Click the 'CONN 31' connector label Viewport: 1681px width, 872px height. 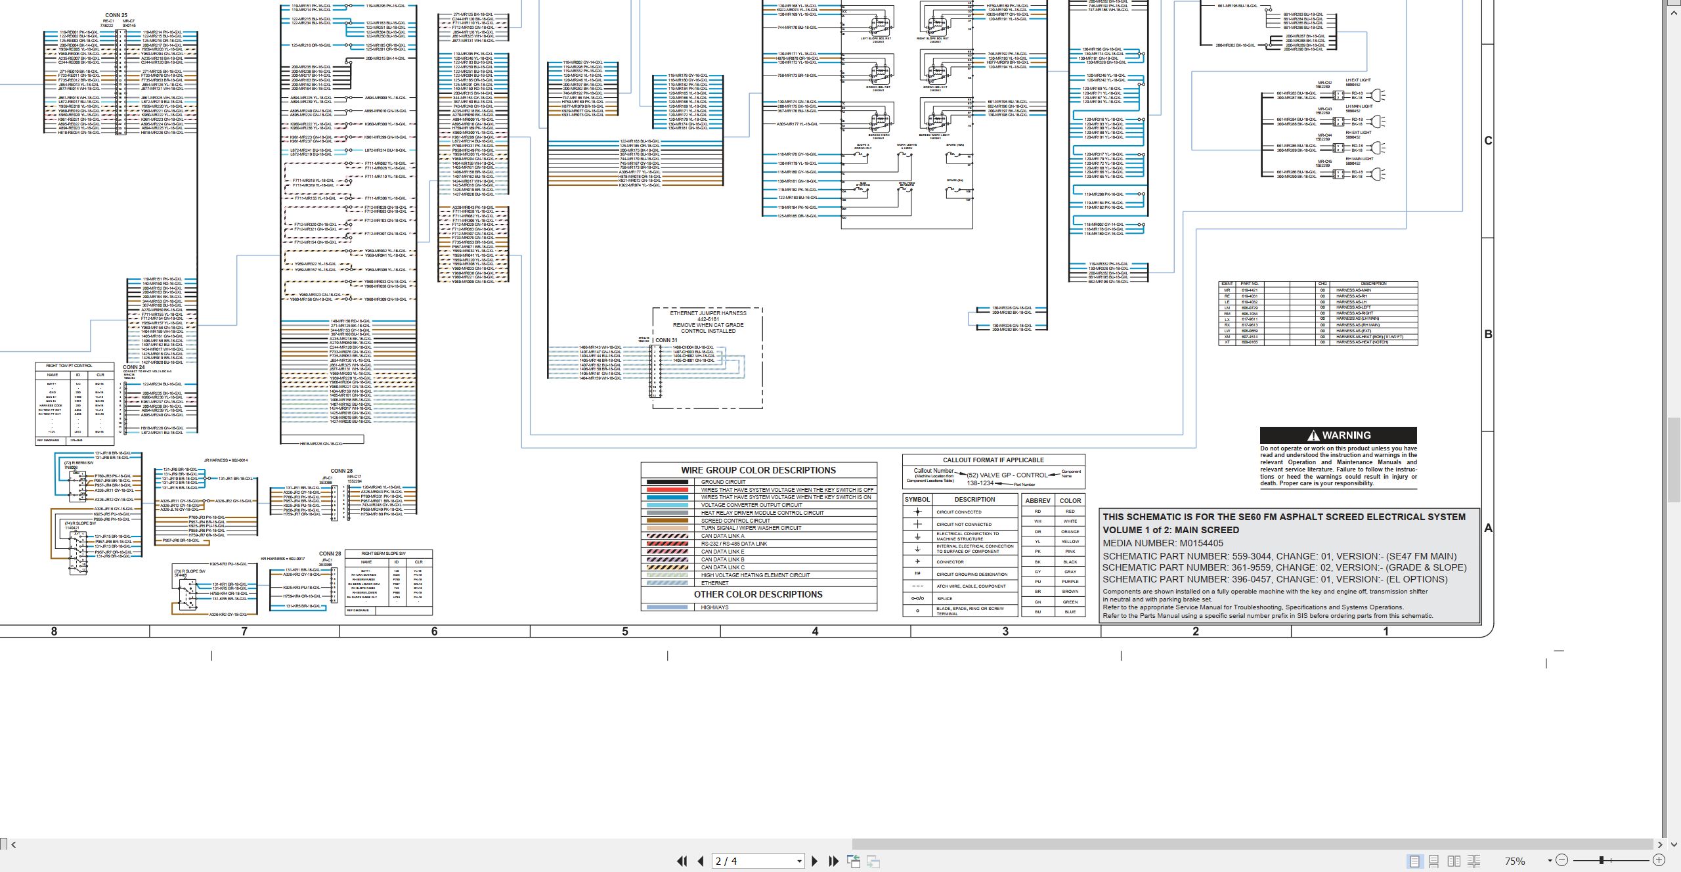pos(666,340)
